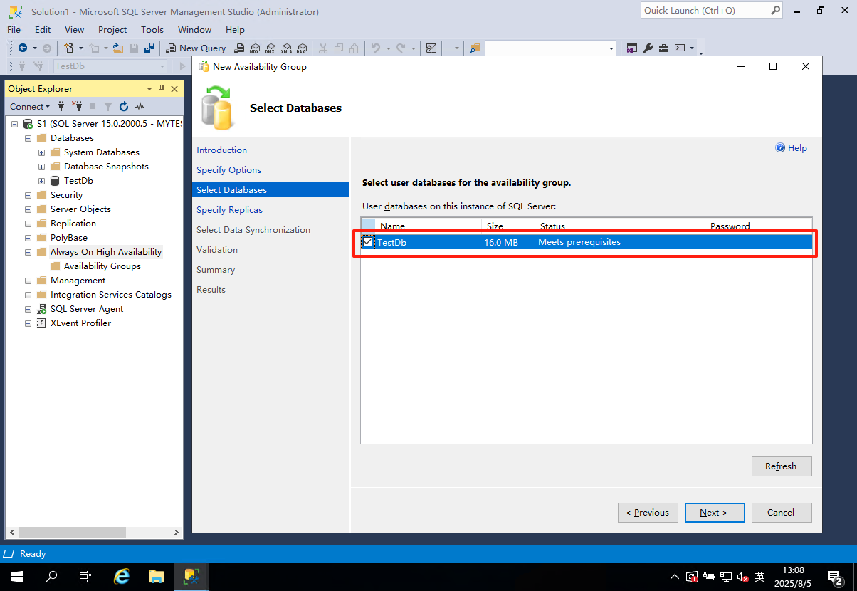The image size is (857, 591).
Task: Click the New Query toolbar button
Action: (196, 48)
